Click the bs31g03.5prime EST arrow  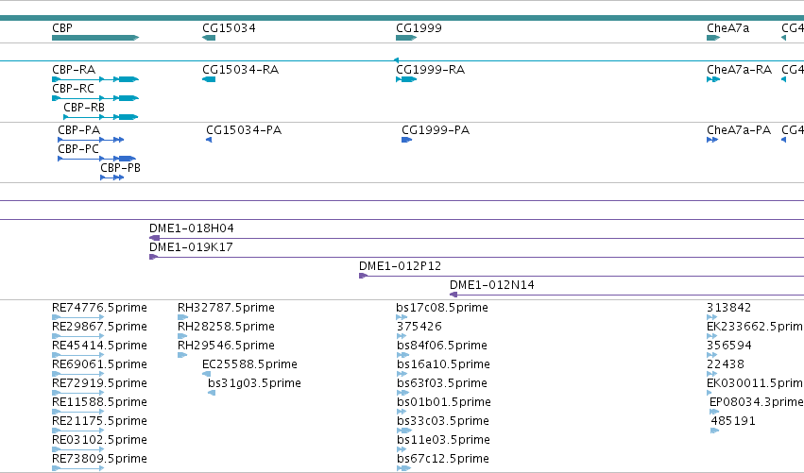[212, 393]
